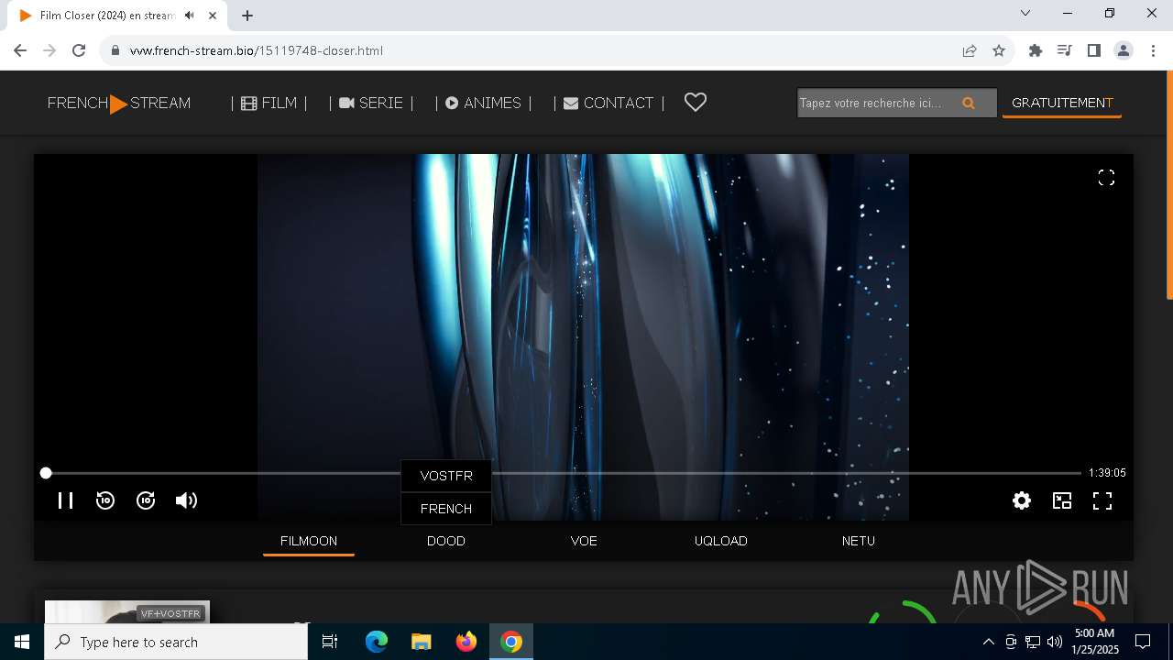
Task: Click the VF+VOSTFR poster thumbnail
Action: click(x=127, y=611)
